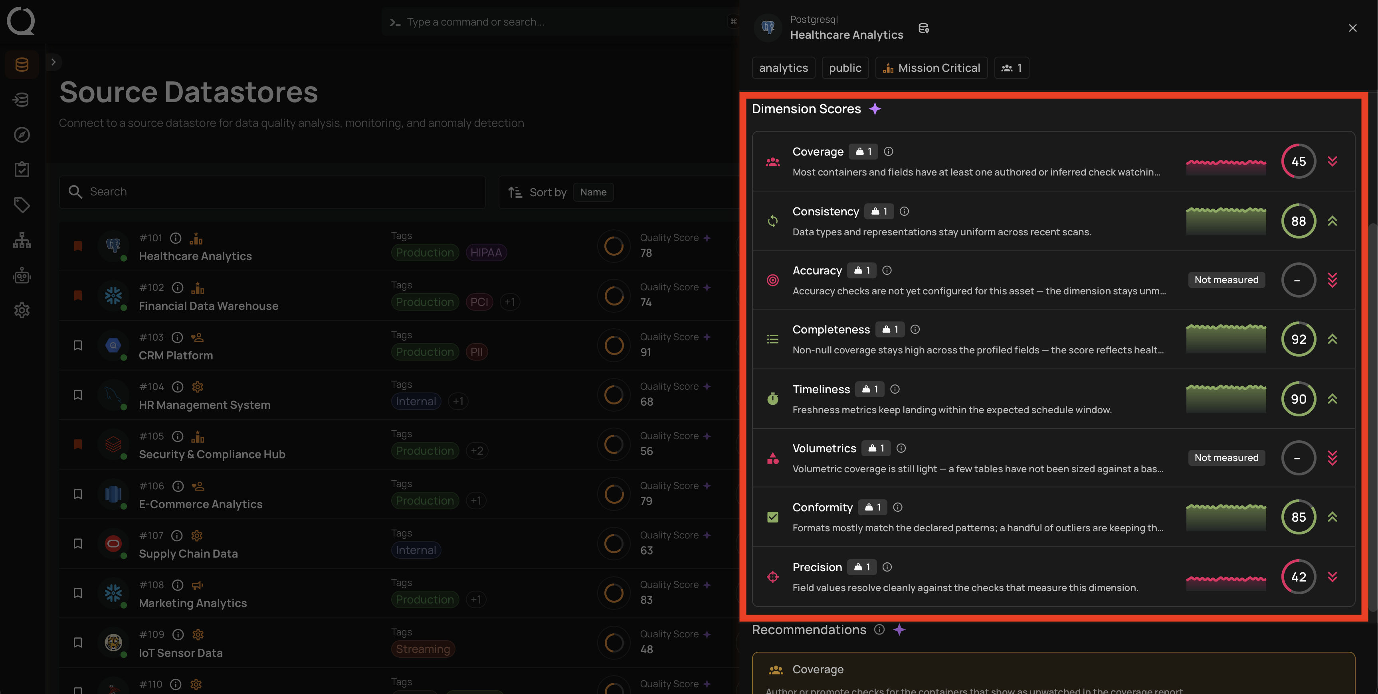This screenshot has height=694, width=1378.
Task: Expand the Completeness dimension row chevron
Action: click(x=1332, y=339)
